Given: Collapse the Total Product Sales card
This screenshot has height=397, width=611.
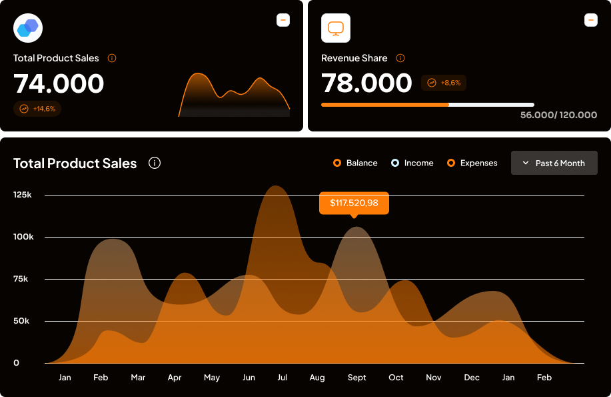Looking at the screenshot, I should pos(283,20).
